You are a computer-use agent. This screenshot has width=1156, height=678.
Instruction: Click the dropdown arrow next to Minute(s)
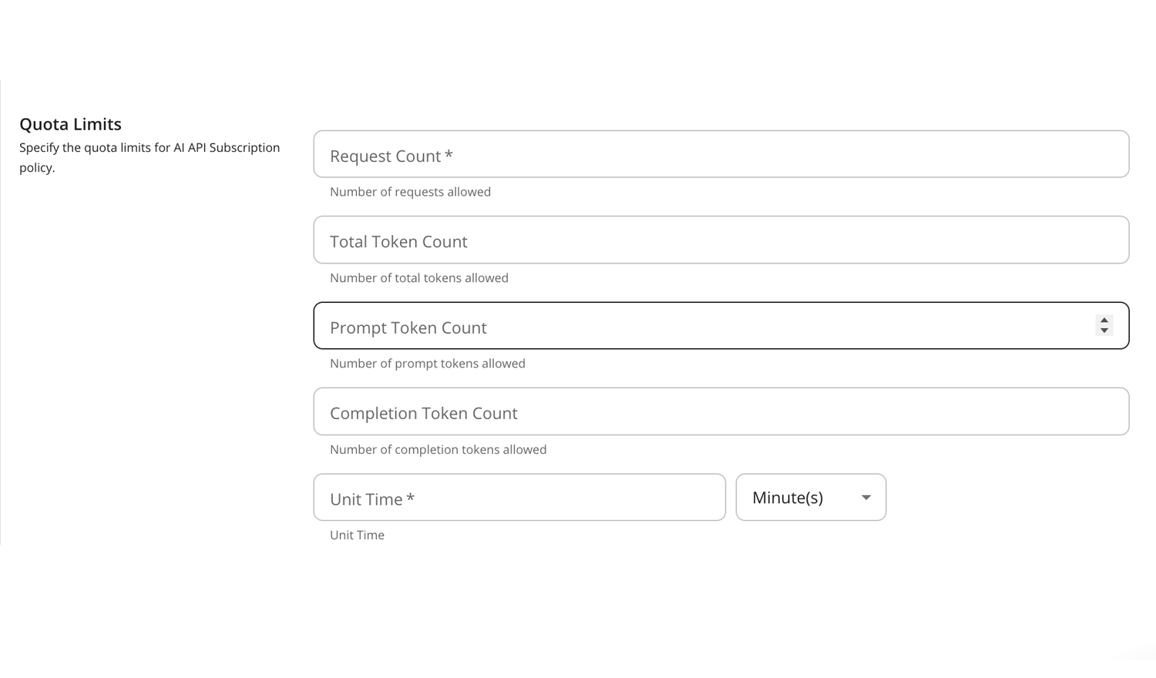[x=865, y=498]
